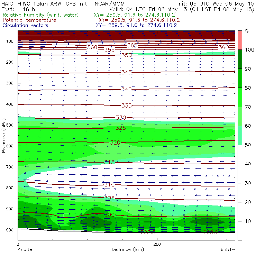The width and height of the screenshot is (256, 256).
Task: Click the 298.2 low-point label
Action: pyautogui.click(x=211, y=232)
